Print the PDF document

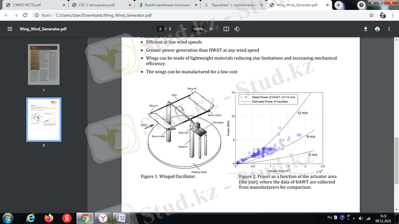[x=378, y=29]
